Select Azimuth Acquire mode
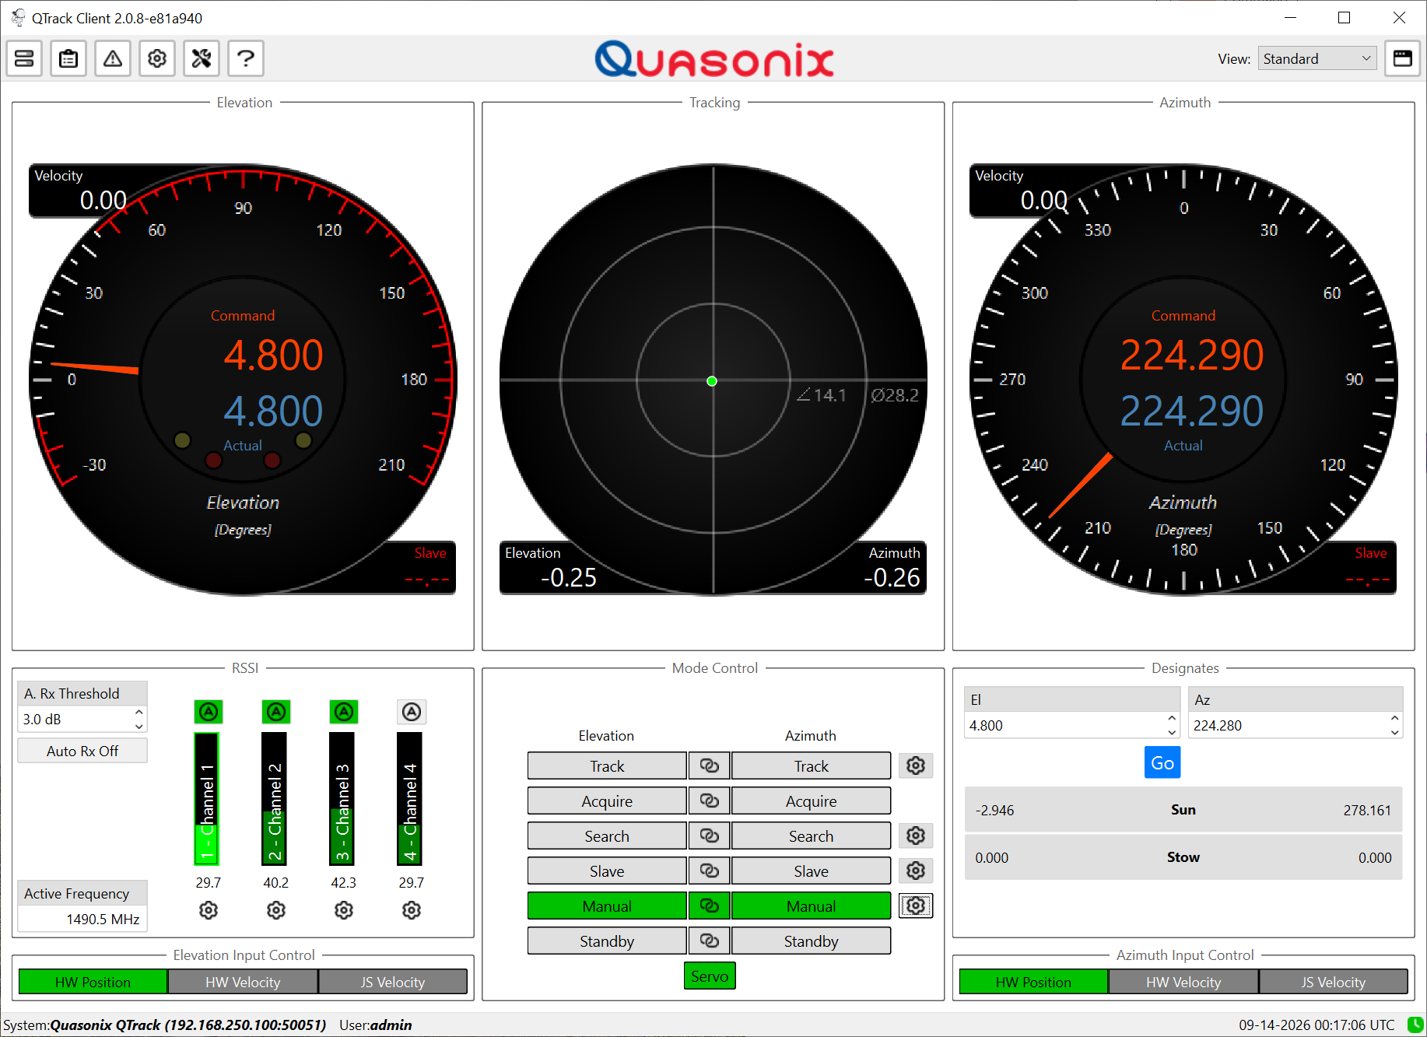1427x1037 pixels. 811,801
